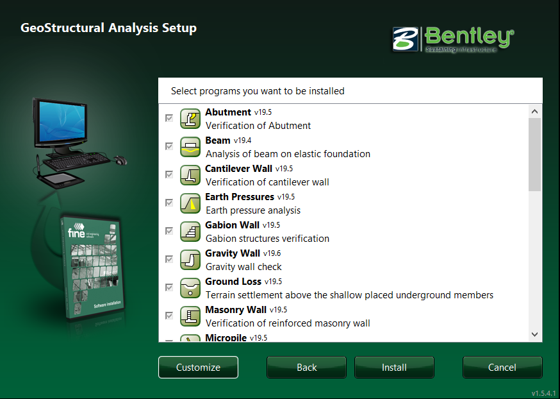Image resolution: width=560 pixels, height=399 pixels.
Task: Toggle the Gabion Wall checkbox
Action: [x=169, y=231]
